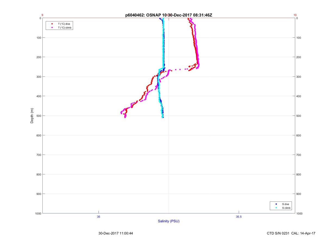
Task: Click the '500' depth tick on left axis
Action: pyautogui.click(x=39, y=116)
